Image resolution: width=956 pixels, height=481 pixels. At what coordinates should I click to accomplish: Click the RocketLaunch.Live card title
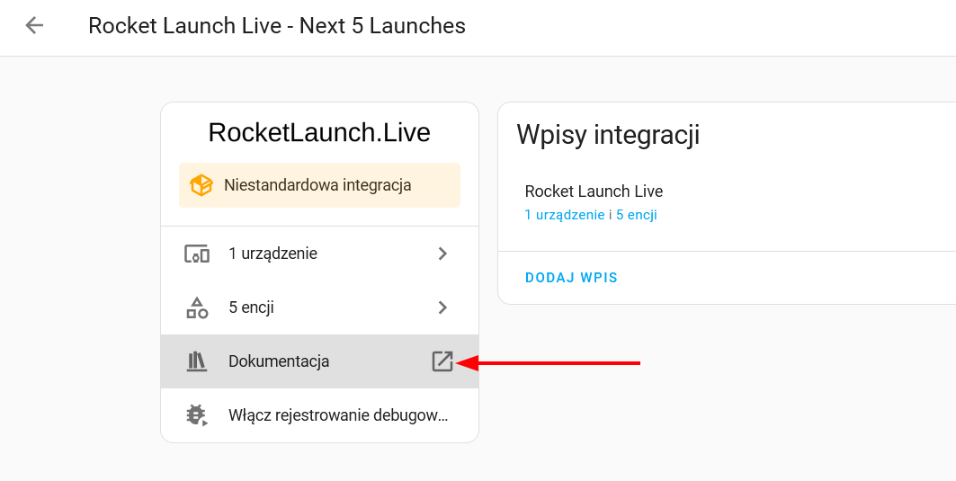[319, 132]
